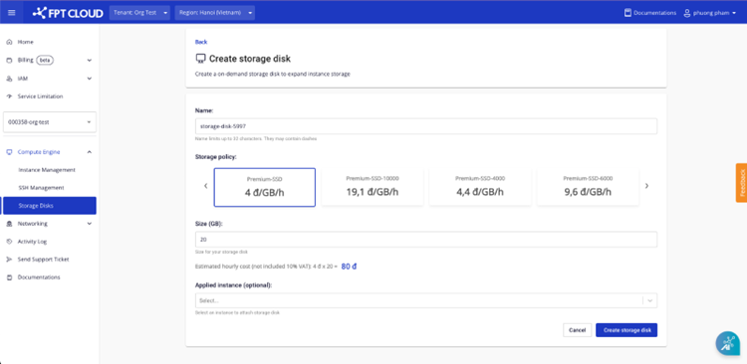The image size is (747, 364).
Task: Open the orange Feedback tab
Action: pos(741,183)
